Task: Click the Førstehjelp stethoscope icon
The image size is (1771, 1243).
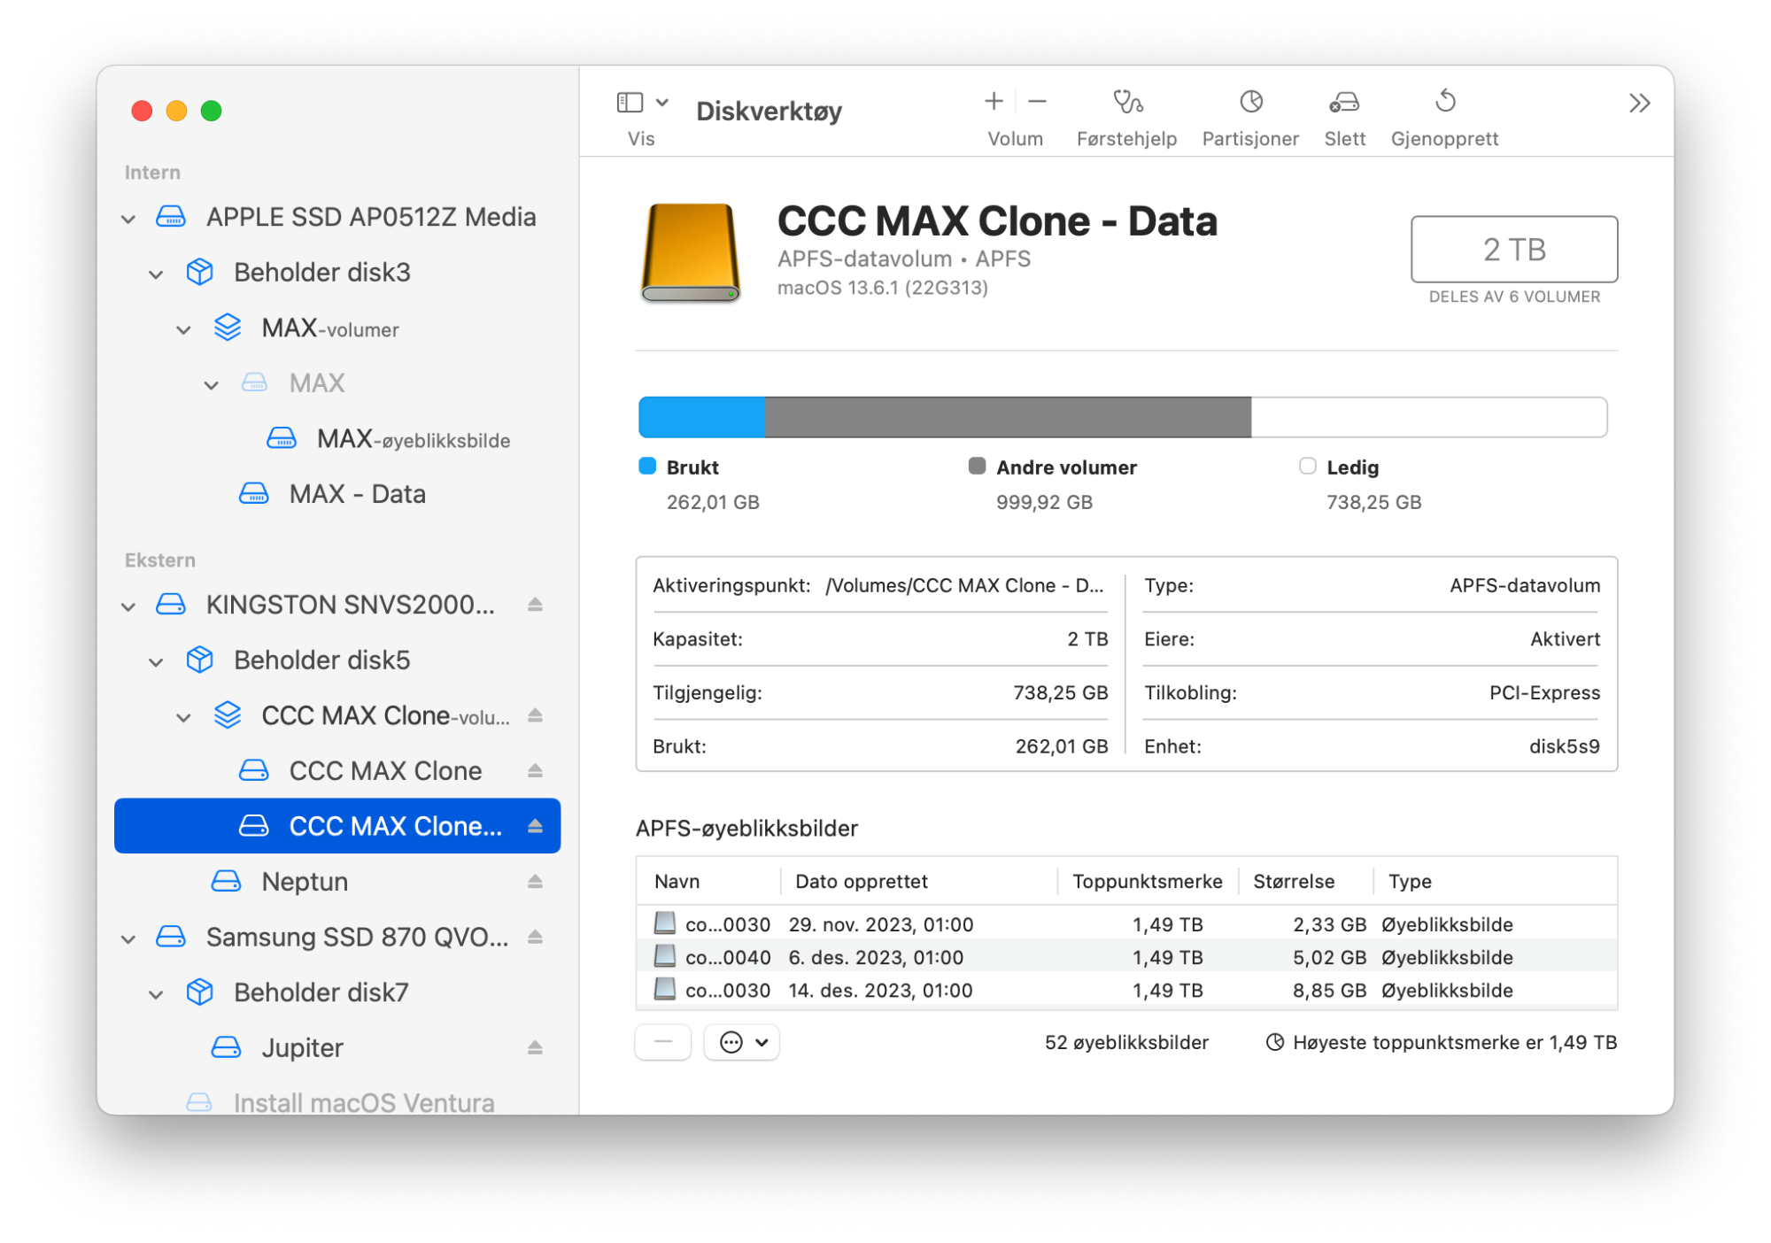Action: (x=1126, y=103)
